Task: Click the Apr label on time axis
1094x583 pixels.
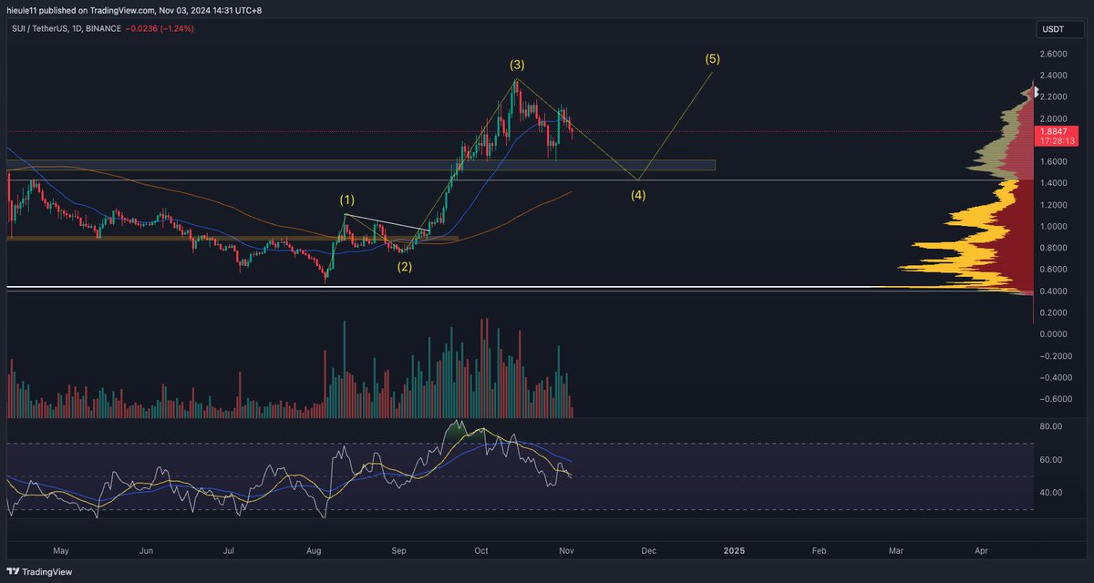Action: [981, 551]
